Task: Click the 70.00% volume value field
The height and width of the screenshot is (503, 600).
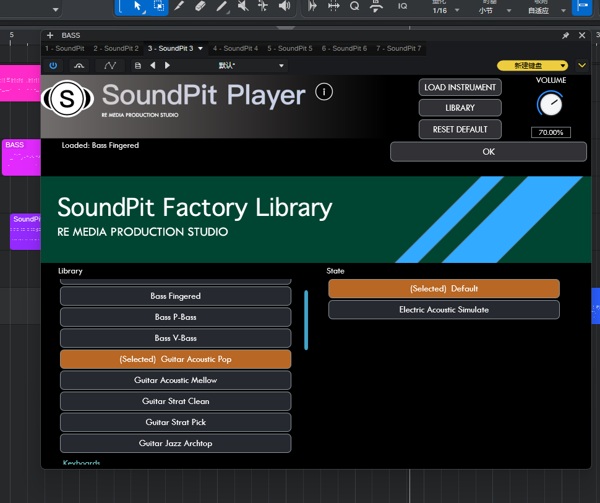Action: [551, 132]
